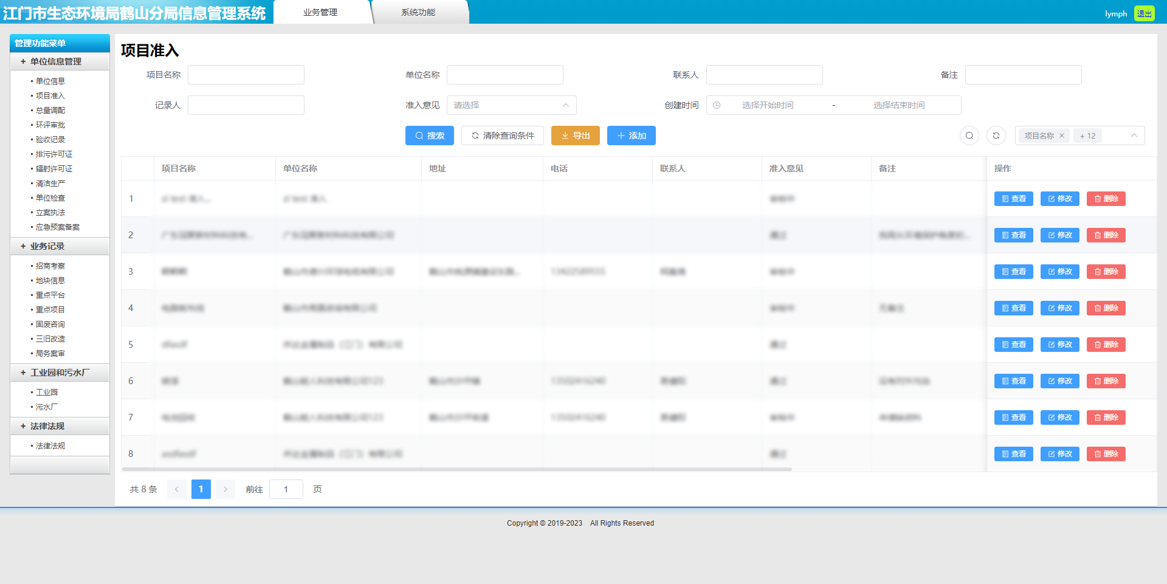The image size is (1167, 584).
Task: Click 修改 for row 3
Action: pyautogui.click(x=1059, y=272)
